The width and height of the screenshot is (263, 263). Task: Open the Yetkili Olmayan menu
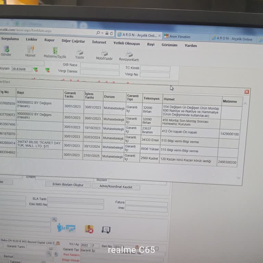pos(127,43)
